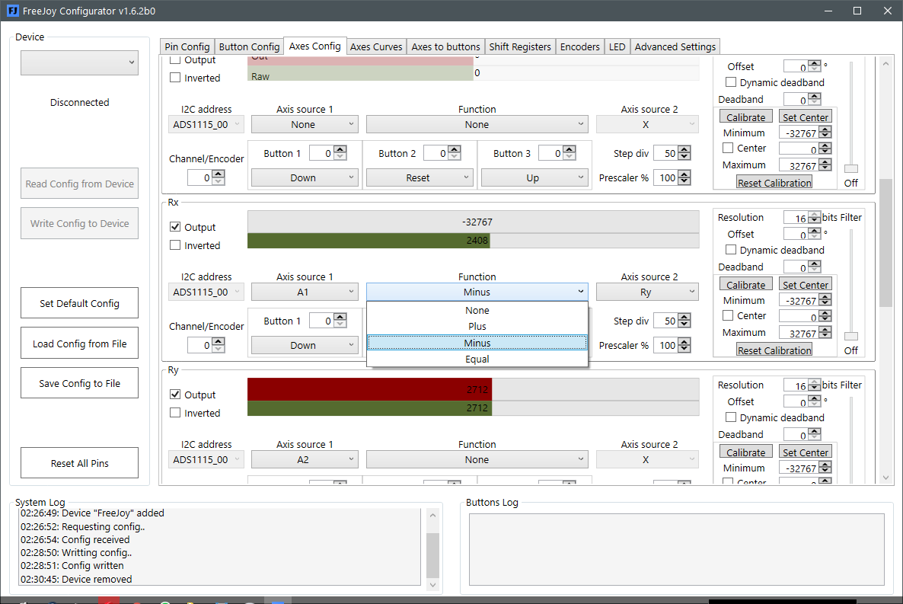The image size is (903, 604).
Task: Click Save Config to File button
Action: [79, 383]
